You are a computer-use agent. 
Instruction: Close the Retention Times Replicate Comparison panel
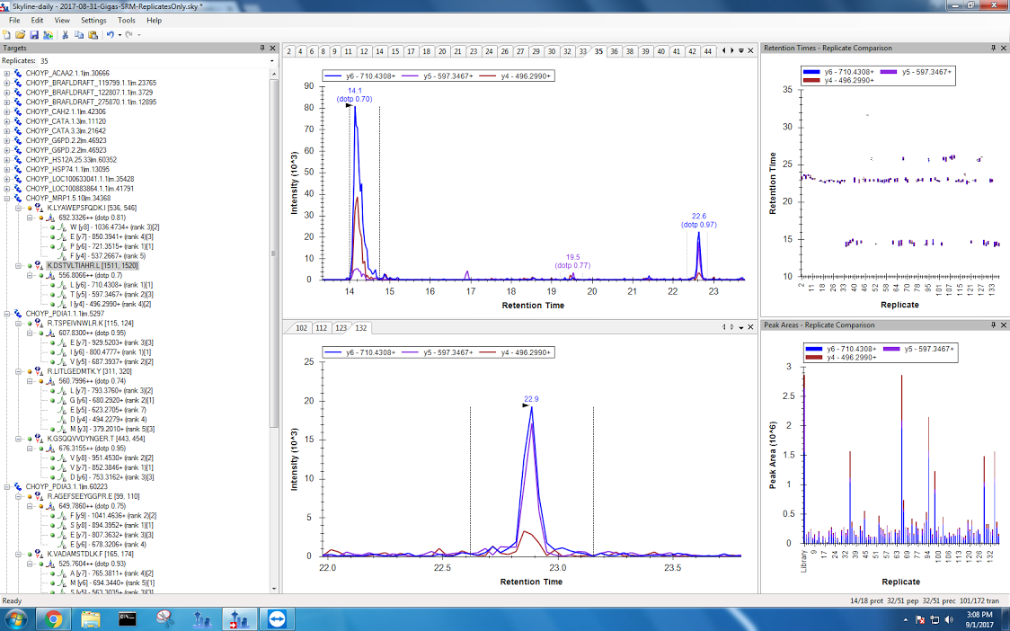(x=1002, y=48)
